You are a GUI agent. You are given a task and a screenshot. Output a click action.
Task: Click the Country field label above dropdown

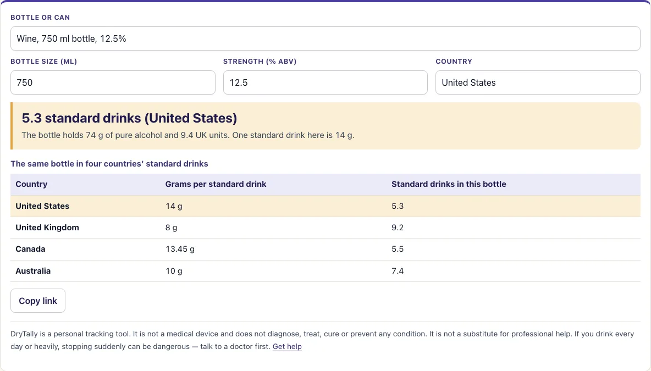(454, 62)
